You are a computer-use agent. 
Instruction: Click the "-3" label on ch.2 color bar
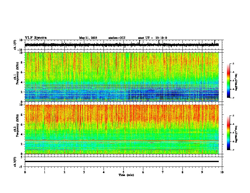[x=233, y=116]
